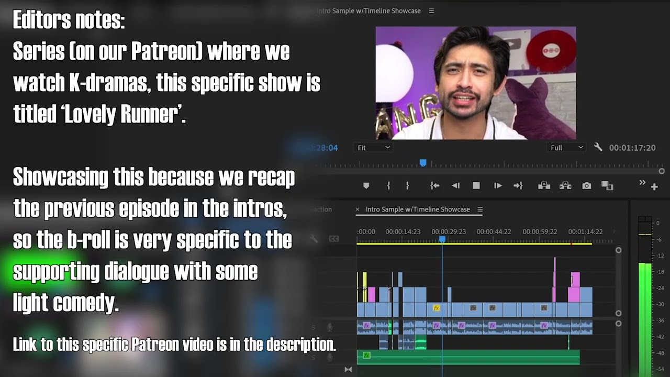
Task: Set the Mark Out point
Action: (x=407, y=186)
